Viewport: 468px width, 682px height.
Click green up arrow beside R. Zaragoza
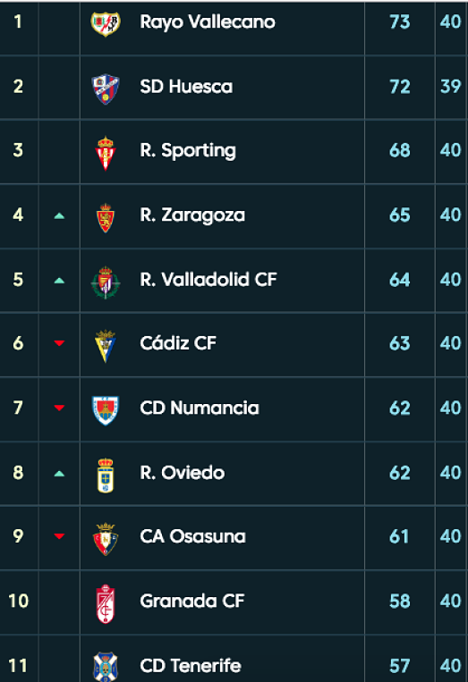coord(59,215)
